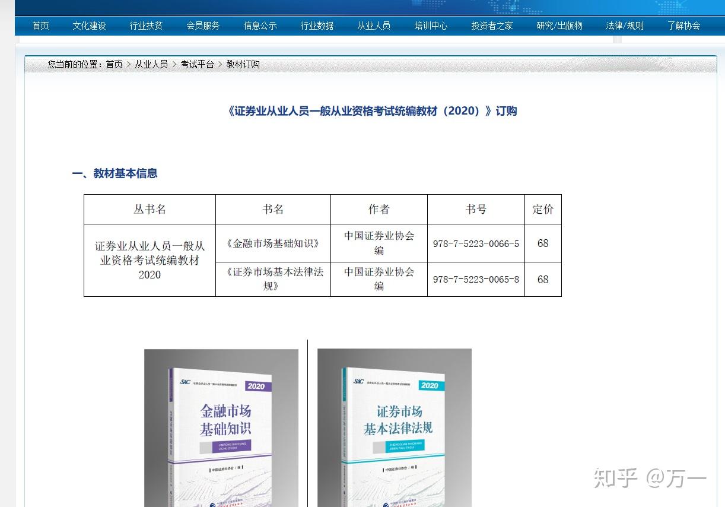Image resolution: width=725 pixels, height=507 pixels.
Task: Select 教材订购 in the breadcrumb
Action: pos(243,64)
